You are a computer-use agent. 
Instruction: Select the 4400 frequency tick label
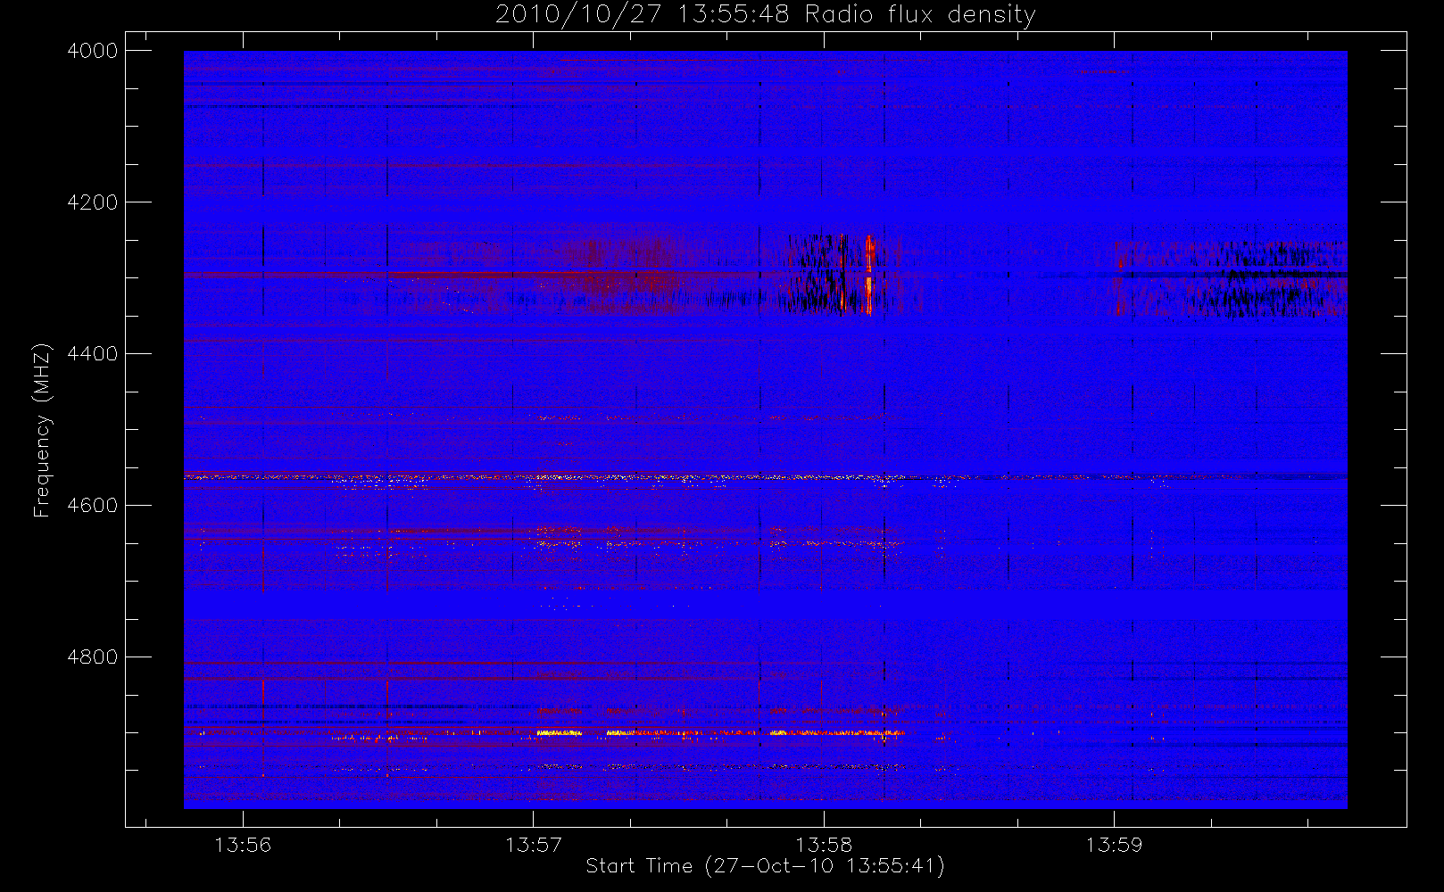coord(93,354)
